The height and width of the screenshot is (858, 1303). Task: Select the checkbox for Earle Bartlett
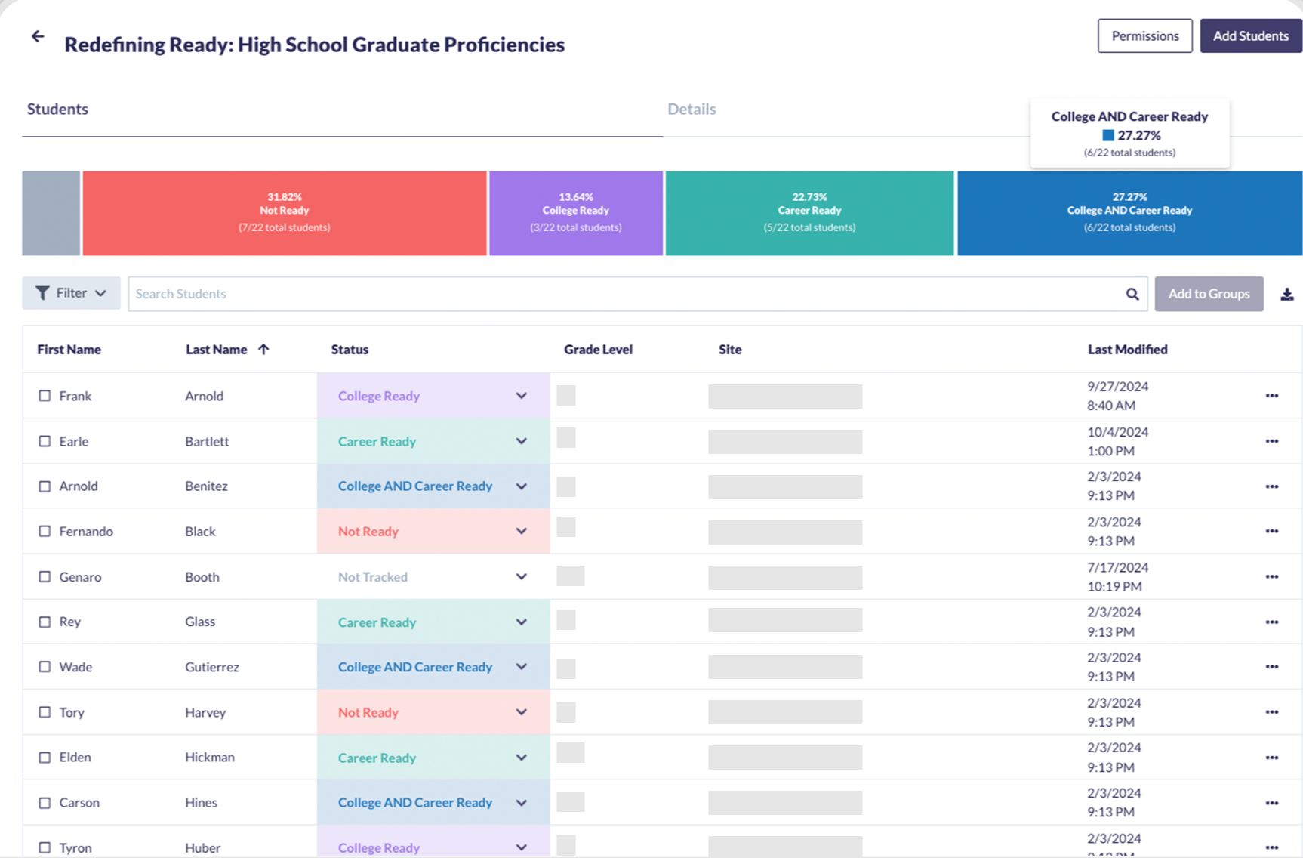[45, 441]
